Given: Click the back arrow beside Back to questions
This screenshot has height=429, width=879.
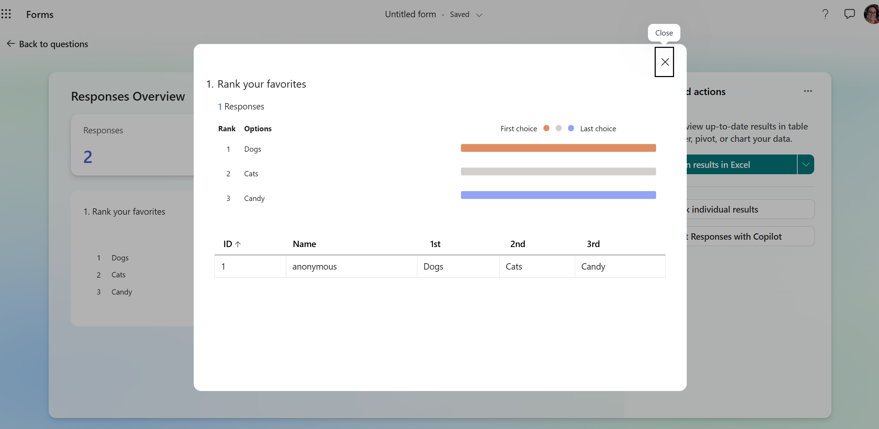Looking at the screenshot, I should point(11,44).
